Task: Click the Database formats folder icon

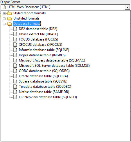Action: pos(10,24)
